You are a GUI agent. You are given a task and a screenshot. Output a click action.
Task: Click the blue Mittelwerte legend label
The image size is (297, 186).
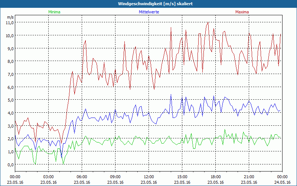149,12
